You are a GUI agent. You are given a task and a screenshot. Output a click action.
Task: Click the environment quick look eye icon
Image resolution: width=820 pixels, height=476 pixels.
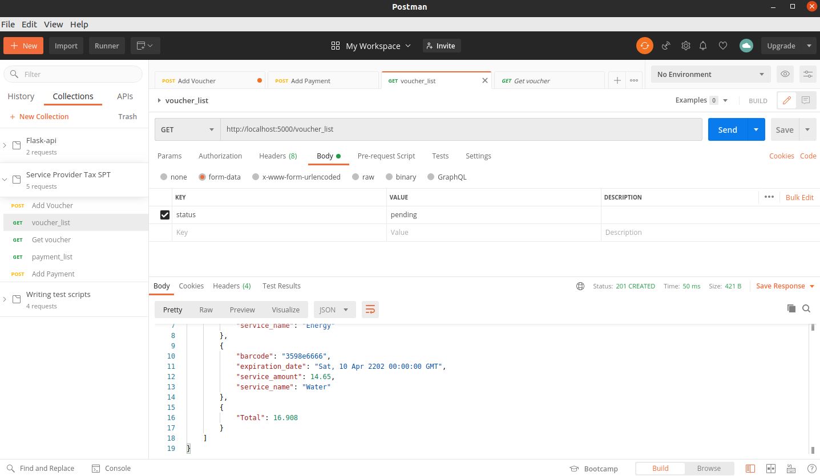click(x=785, y=74)
